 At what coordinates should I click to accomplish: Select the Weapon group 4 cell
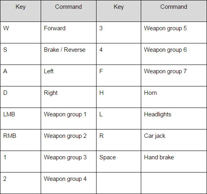pos(69,183)
